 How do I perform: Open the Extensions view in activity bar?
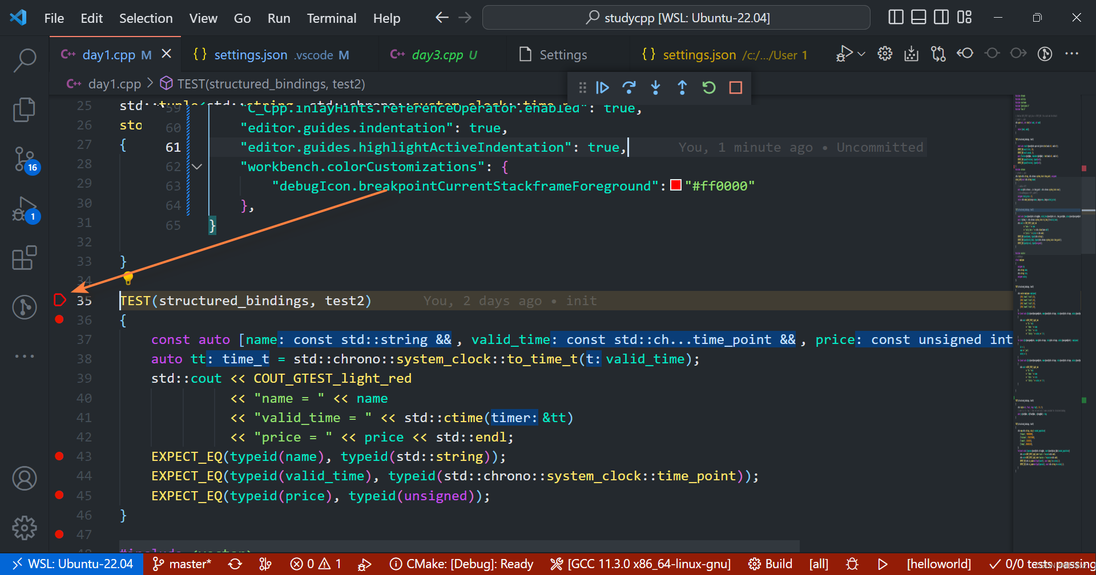(x=25, y=258)
